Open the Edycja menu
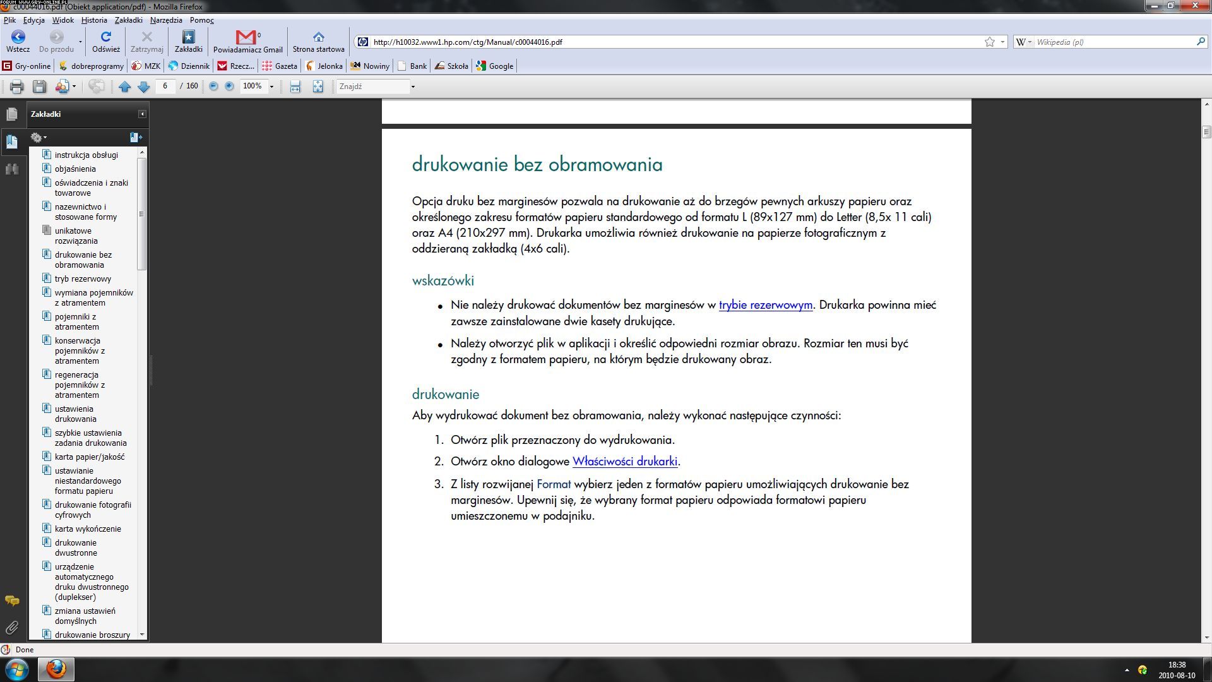Viewport: 1212px width, 682px height. click(x=33, y=20)
